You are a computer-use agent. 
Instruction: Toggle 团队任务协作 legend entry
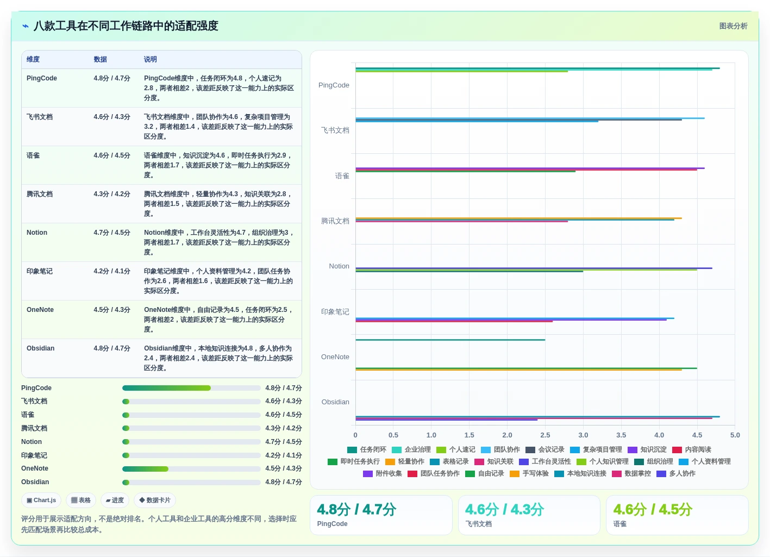[x=434, y=474]
